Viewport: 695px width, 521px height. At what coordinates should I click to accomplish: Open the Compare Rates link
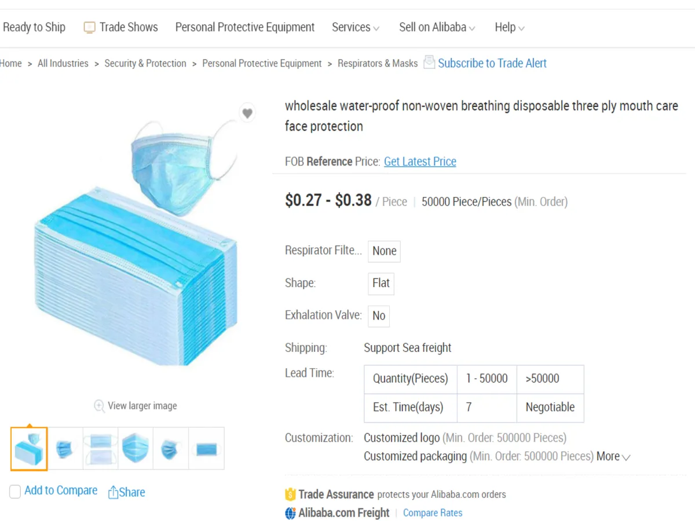(x=433, y=513)
